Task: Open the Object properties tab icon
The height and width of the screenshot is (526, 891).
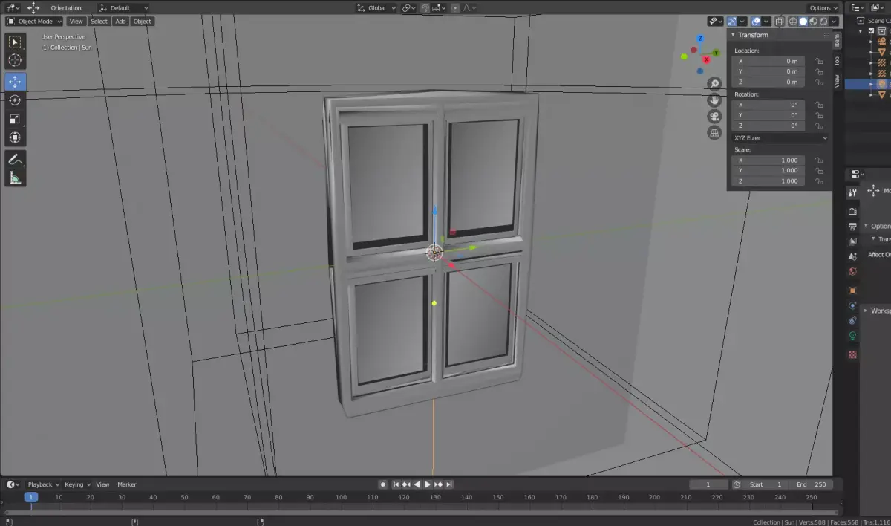Action: [852, 290]
